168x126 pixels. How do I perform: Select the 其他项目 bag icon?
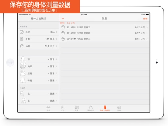91,107
